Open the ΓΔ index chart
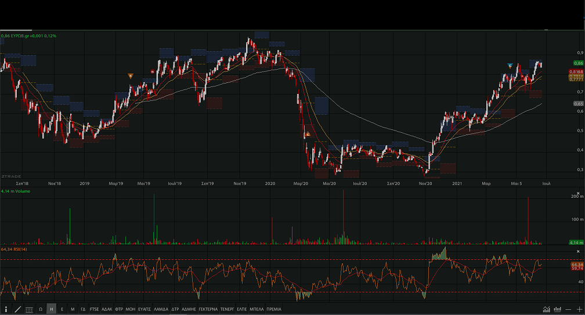Image resolution: width=585 pixels, height=315 pixels. click(83, 310)
